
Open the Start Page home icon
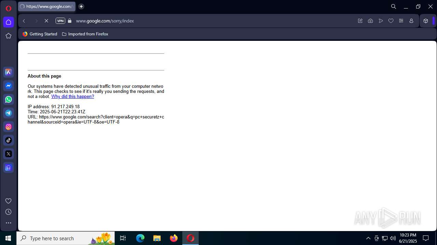9,22
